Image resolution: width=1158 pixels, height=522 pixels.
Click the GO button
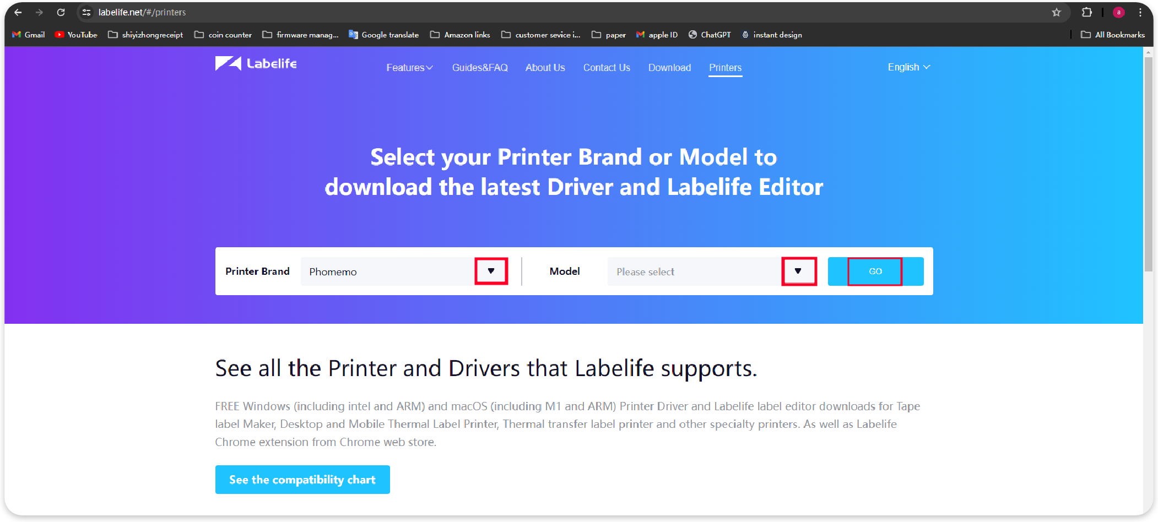coord(875,271)
